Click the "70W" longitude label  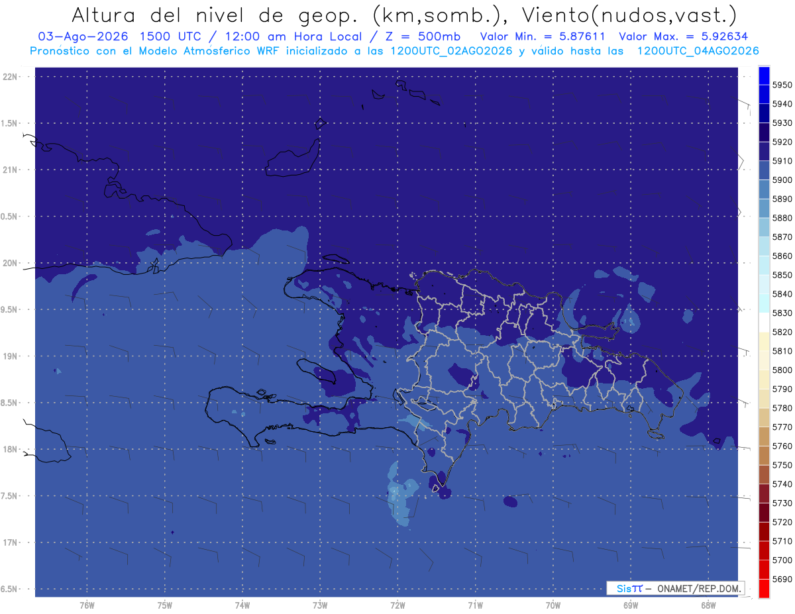tap(553, 605)
